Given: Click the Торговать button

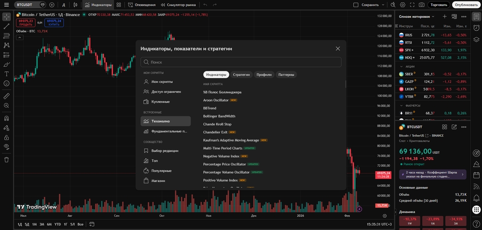Looking at the screenshot, I should coord(439,5).
